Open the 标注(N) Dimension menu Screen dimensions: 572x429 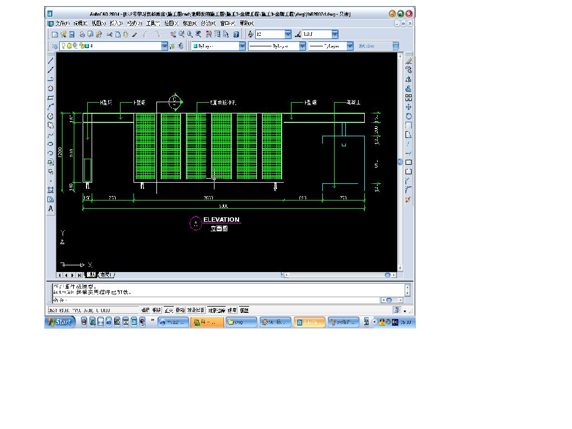190,23
